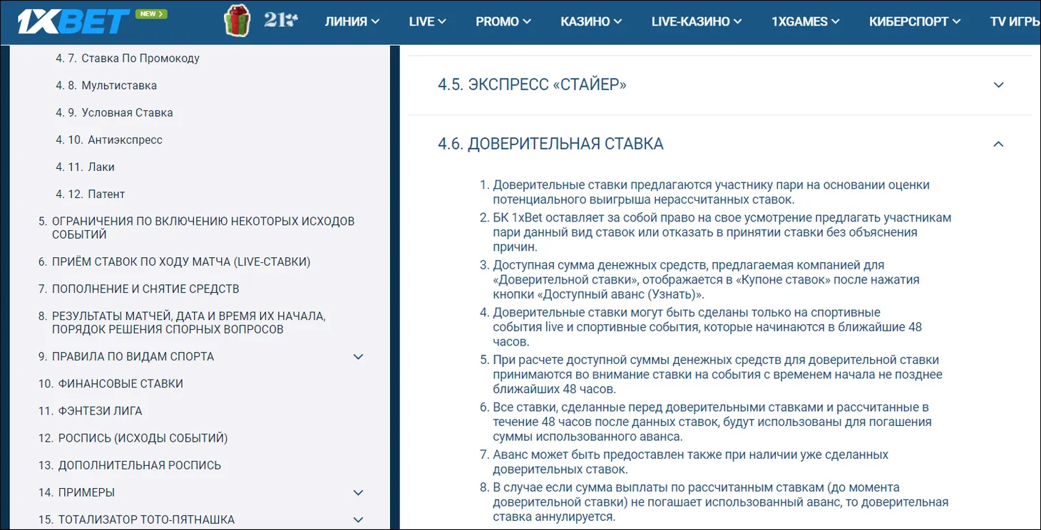Viewport: 1041px width, 530px height.
Task: Open the PROMO menu
Action: point(503,21)
